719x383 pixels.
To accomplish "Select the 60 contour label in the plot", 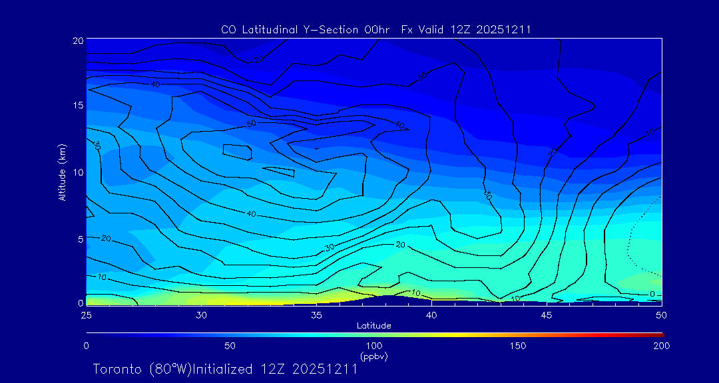I will point(251,124).
